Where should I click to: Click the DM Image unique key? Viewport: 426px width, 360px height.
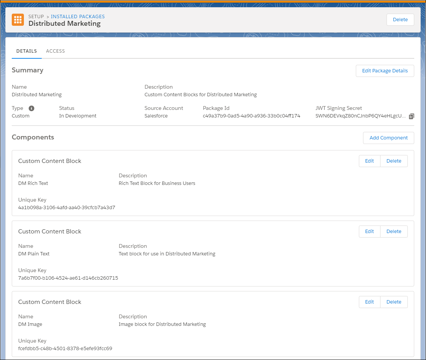point(65,349)
